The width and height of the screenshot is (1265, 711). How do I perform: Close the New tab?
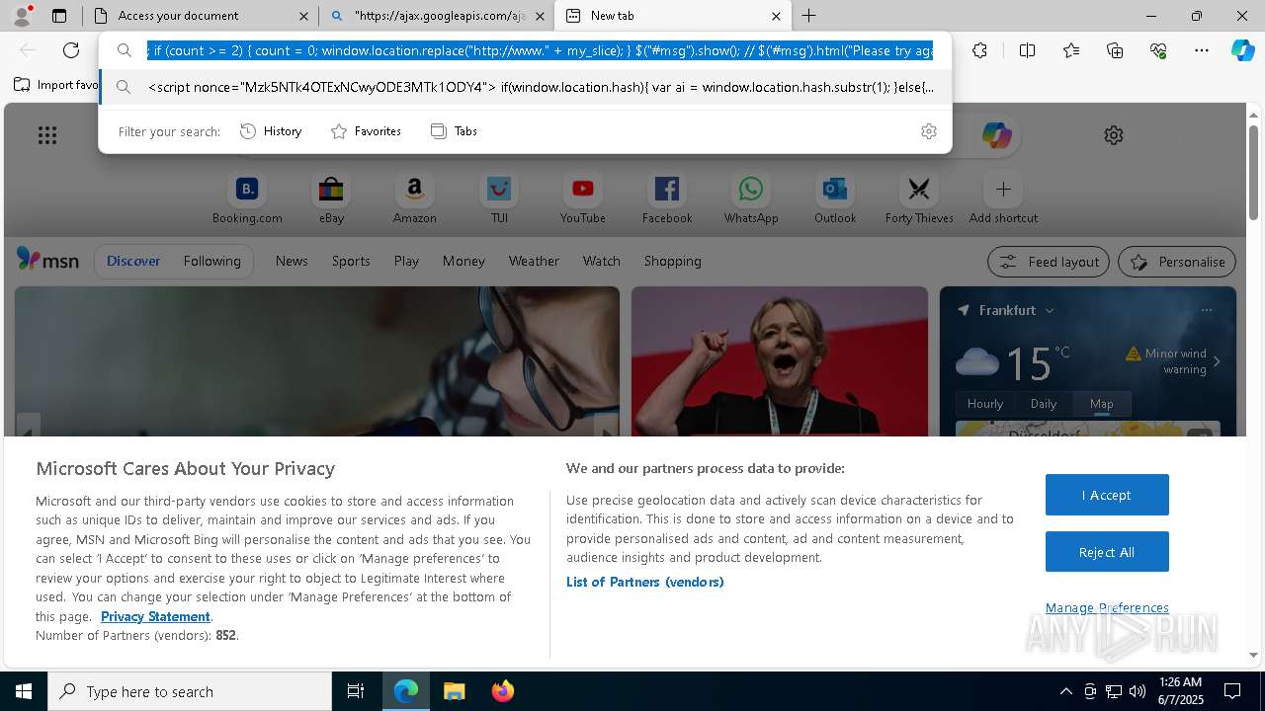pos(776,16)
